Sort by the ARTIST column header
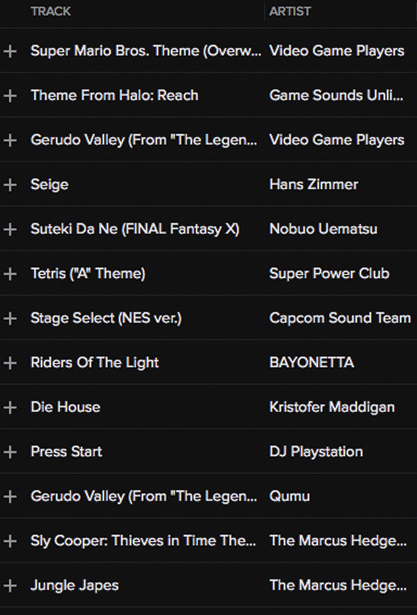 coord(290,11)
